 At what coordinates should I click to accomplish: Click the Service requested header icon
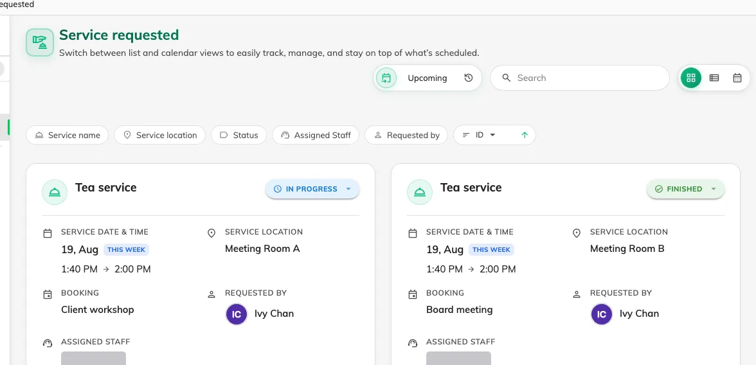[x=40, y=42]
